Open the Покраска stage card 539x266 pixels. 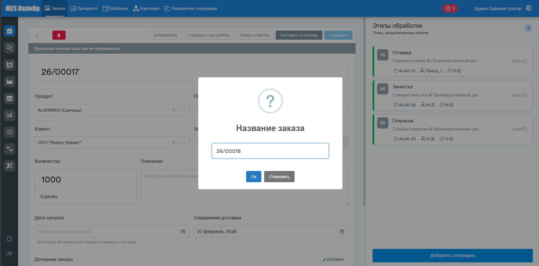tap(453, 129)
